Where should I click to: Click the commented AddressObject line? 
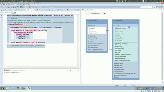tap(26, 46)
